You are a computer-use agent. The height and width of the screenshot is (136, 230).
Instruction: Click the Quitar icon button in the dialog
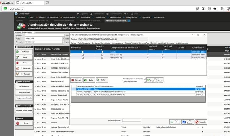tap(85, 80)
